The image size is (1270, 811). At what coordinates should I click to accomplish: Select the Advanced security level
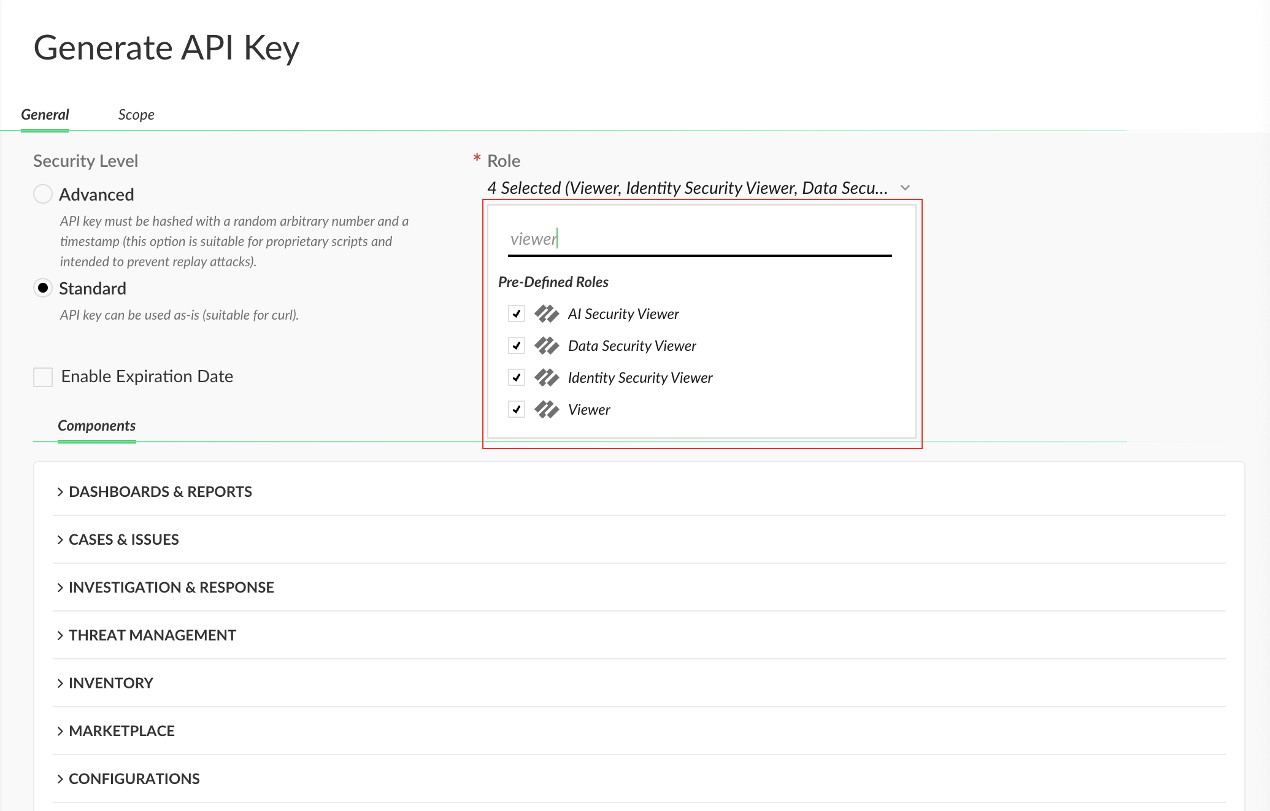click(43, 194)
